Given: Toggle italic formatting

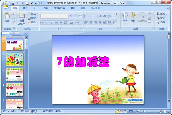Looking at the screenshot, I should (47, 22).
